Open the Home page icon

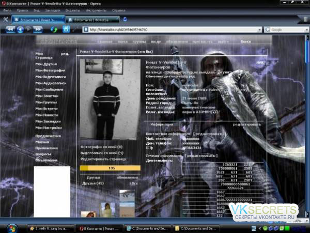[x=66, y=30]
